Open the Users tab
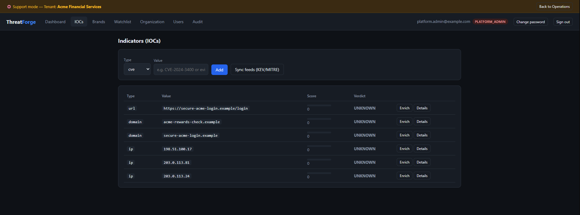Viewport: 580px width, 215px height. (178, 22)
